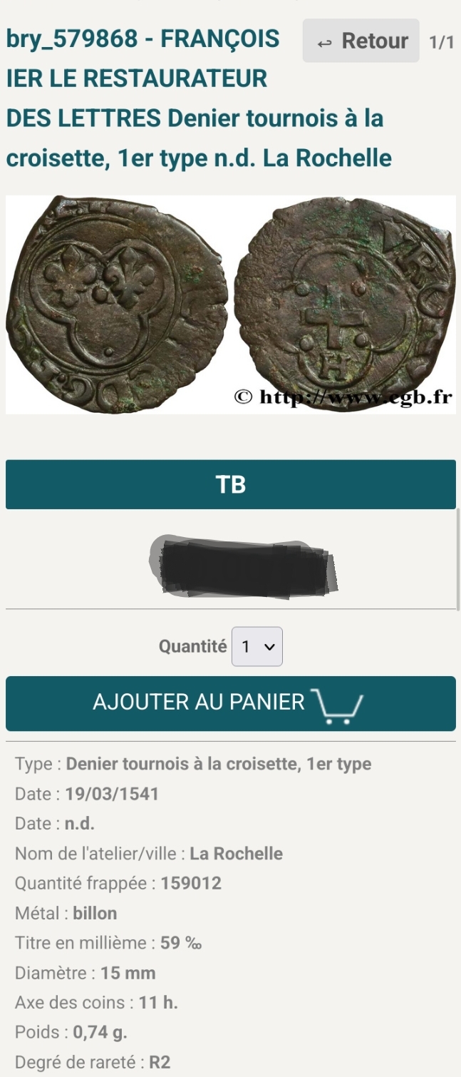Click the 1/1 page counter
This screenshot has height=1077, width=461.
point(441,42)
